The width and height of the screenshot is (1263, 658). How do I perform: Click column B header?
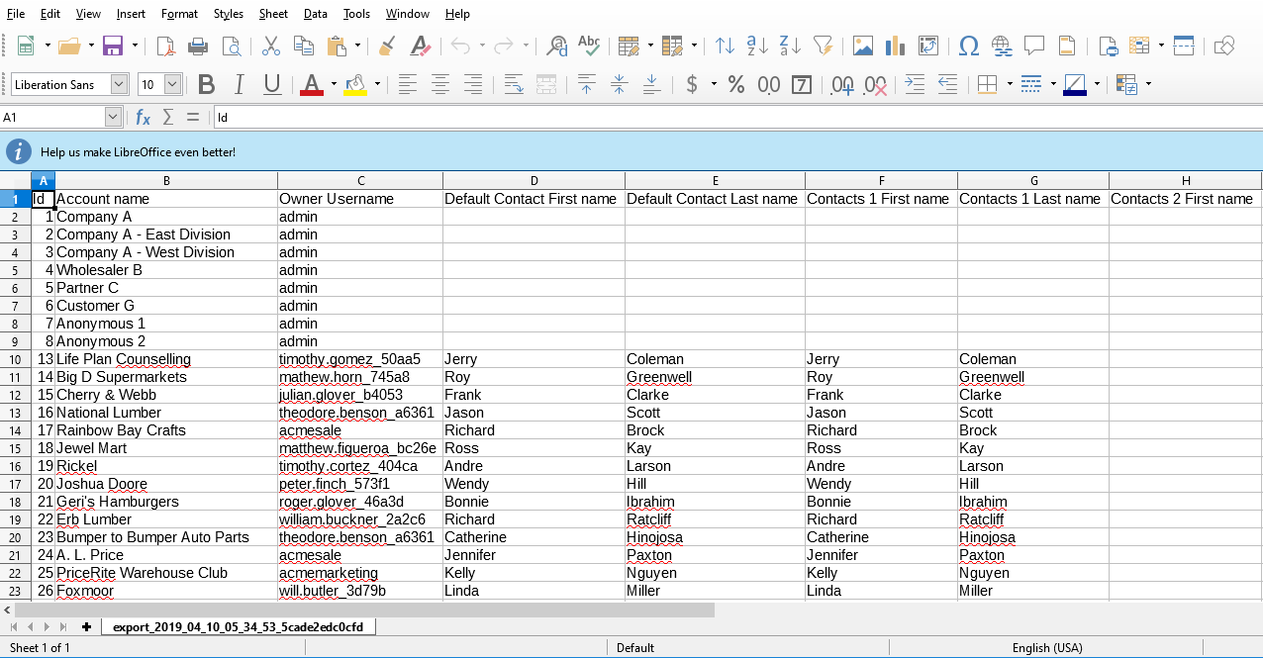pyautogui.click(x=166, y=180)
